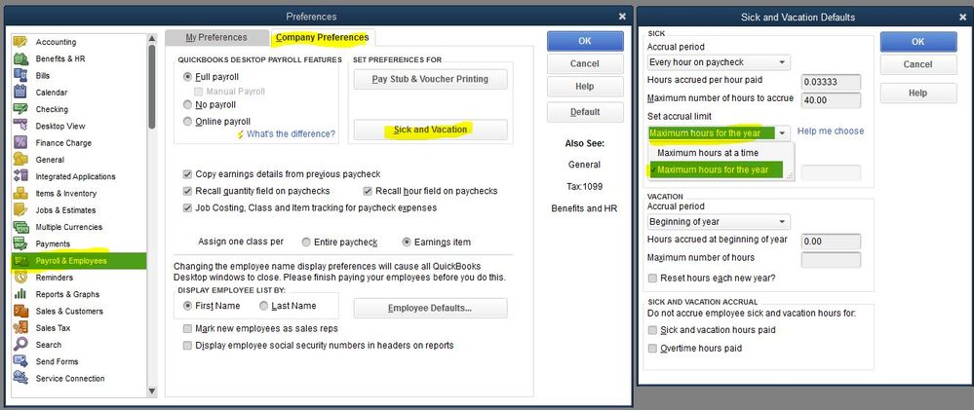
Task: Enable Mark new employees as sales reps
Action: 187,328
